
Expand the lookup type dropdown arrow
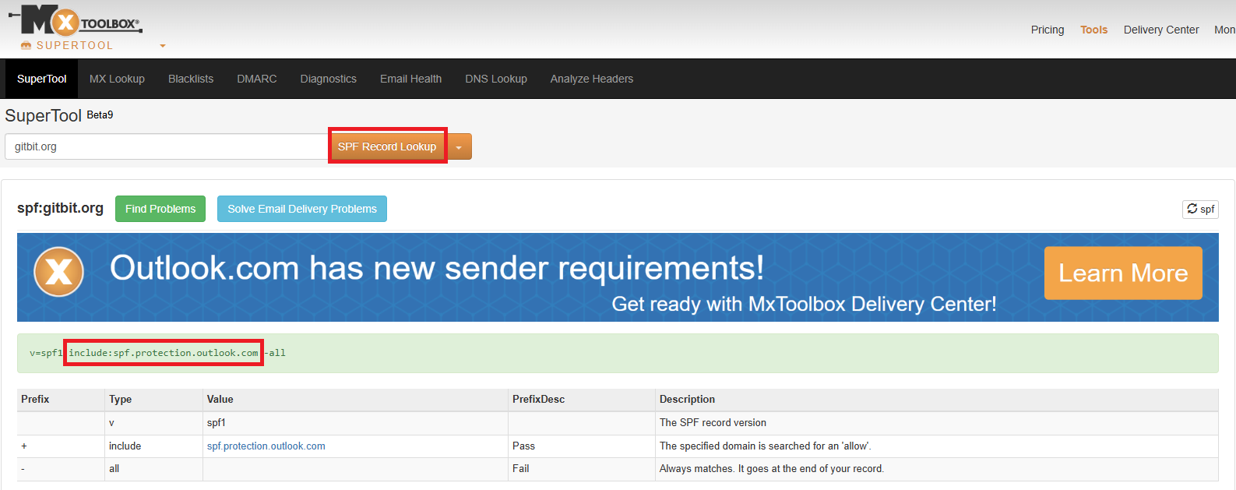[x=459, y=146]
